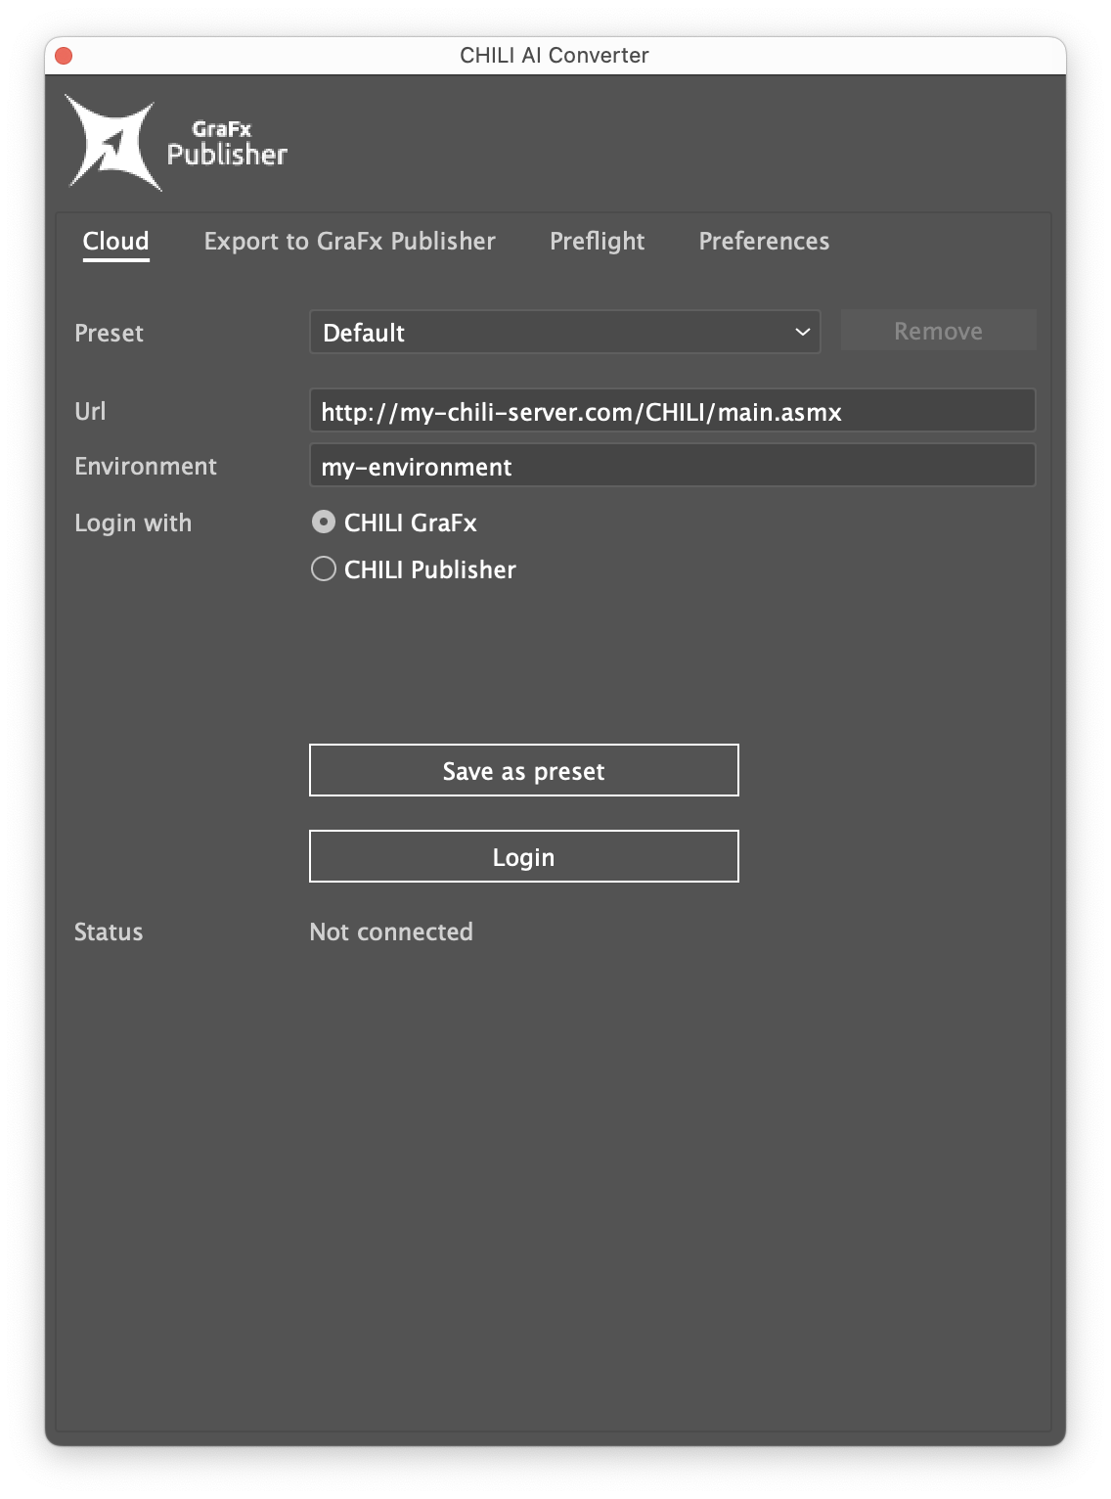Image resolution: width=1111 pixels, height=1499 pixels.
Task: Click the Remove preset button
Action: tap(938, 331)
